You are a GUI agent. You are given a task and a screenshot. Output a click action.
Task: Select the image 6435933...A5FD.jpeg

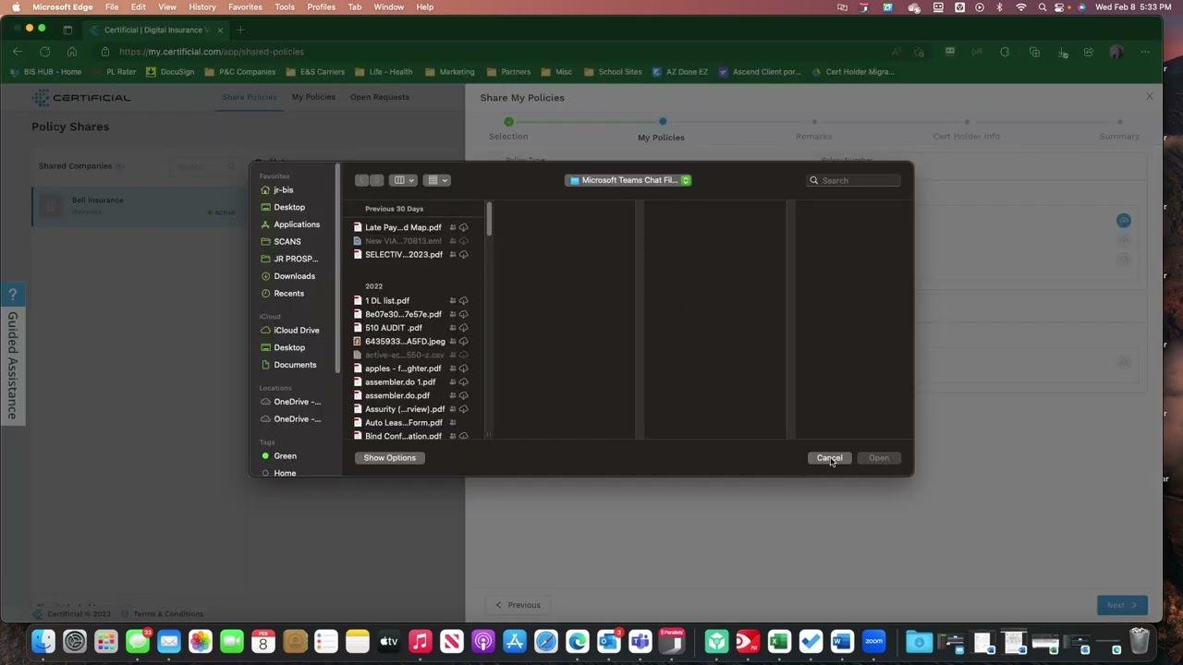coord(405,341)
